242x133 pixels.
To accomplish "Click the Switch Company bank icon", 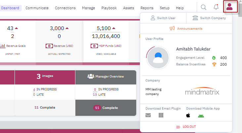I will point(195,18).
